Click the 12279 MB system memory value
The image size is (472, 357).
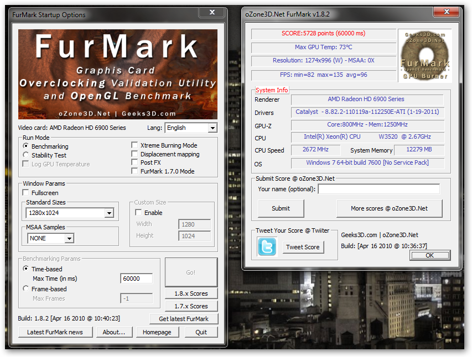pos(419,149)
